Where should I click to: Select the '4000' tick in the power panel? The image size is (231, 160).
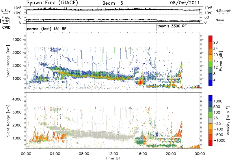17,40
